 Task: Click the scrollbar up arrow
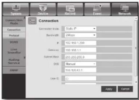click(136, 18)
